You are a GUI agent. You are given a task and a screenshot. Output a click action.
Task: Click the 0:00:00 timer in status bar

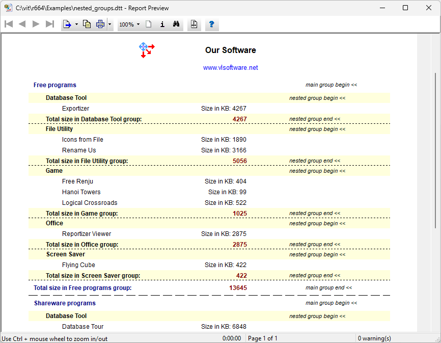[x=232, y=338]
